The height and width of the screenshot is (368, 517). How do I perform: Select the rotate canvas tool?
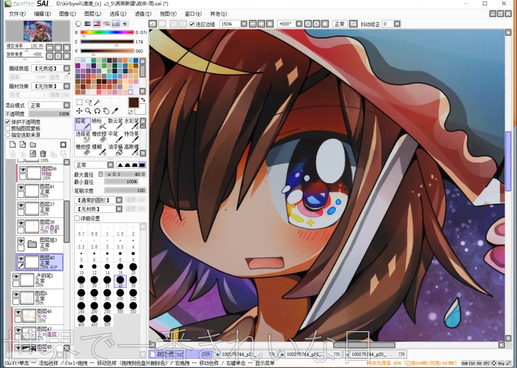click(97, 111)
